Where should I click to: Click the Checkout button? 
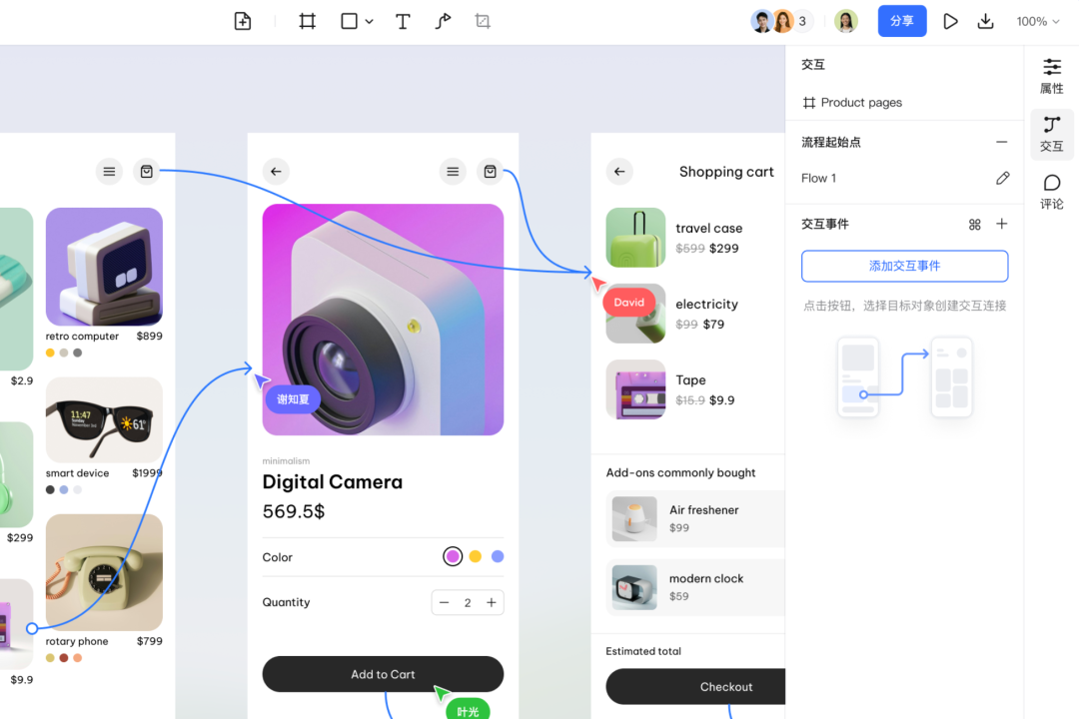tap(695, 687)
